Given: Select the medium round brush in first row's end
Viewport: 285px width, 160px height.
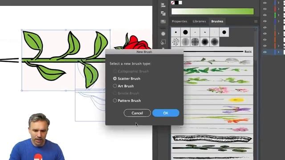Looking at the screenshot, I should pyautogui.click(x=224, y=32).
